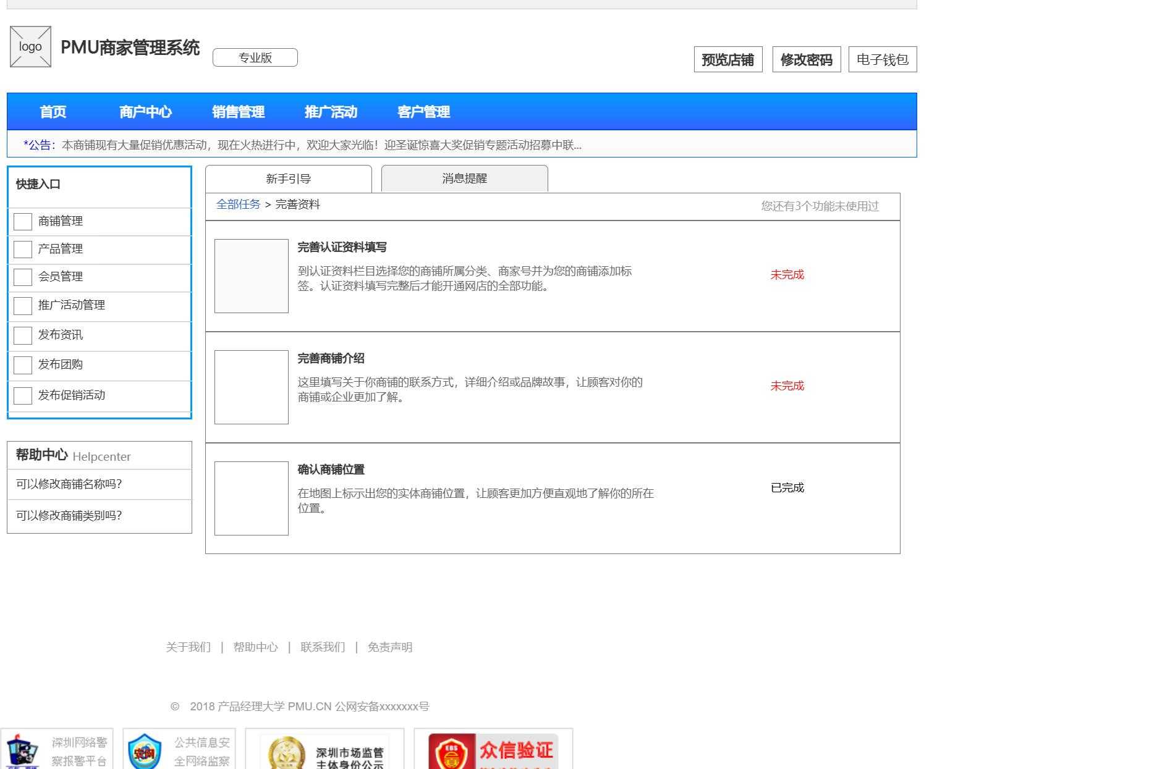Click the 公共信息安全网络监察 shield badge
The image size is (1170, 769).
(x=179, y=750)
